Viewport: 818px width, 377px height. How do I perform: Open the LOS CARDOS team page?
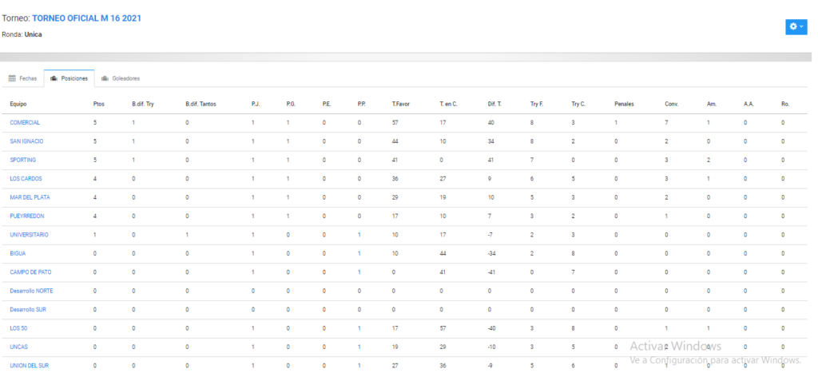pos(26,179)
